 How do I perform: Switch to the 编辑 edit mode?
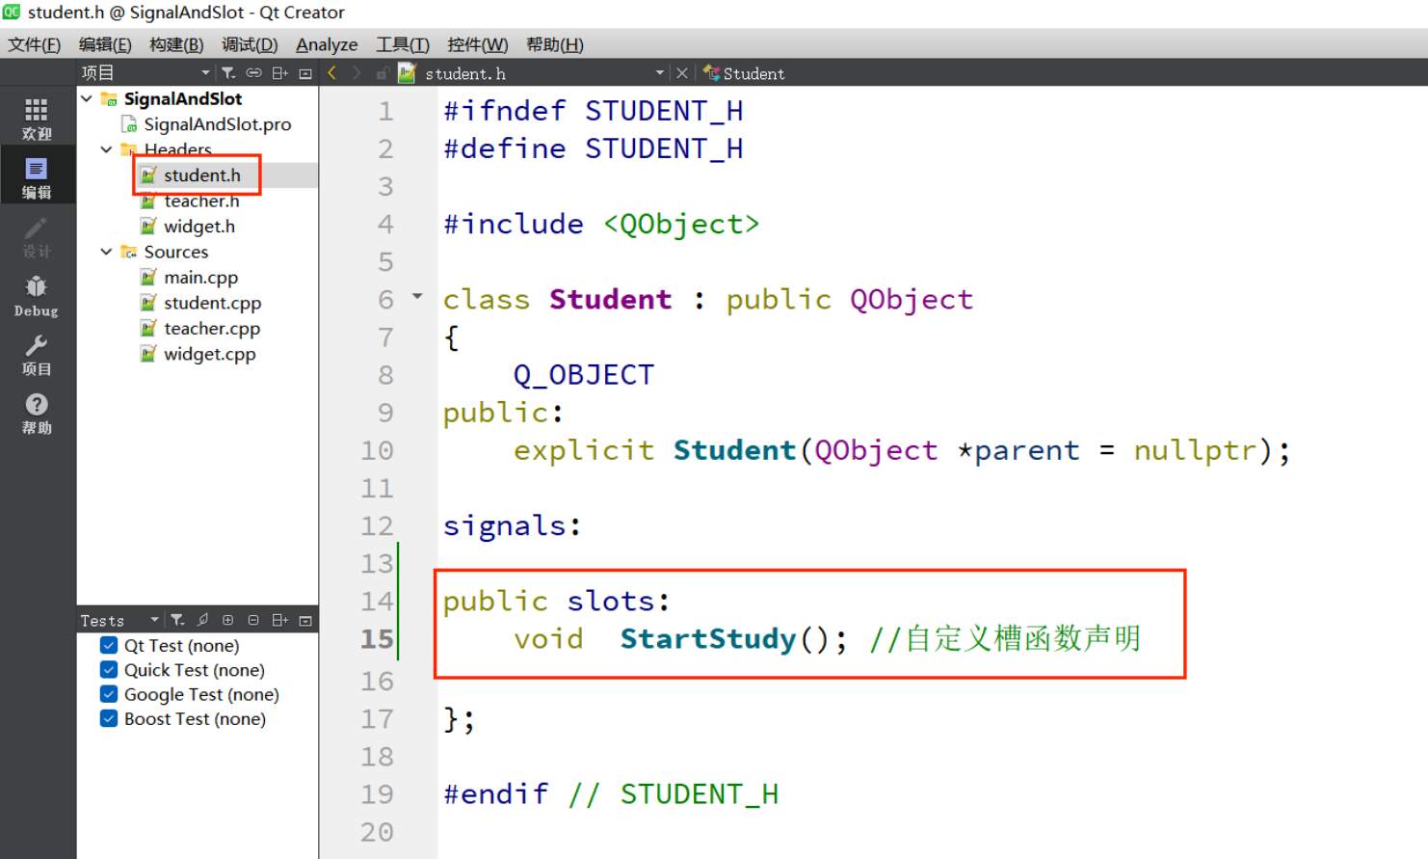tap(37, 177)
